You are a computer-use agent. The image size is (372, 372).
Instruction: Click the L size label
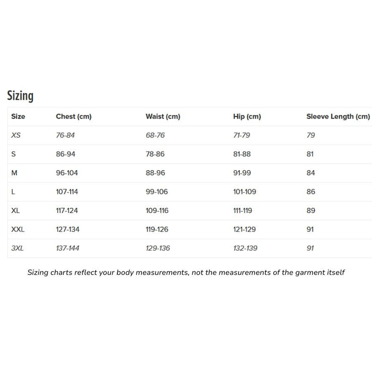(x=13, y=192)
